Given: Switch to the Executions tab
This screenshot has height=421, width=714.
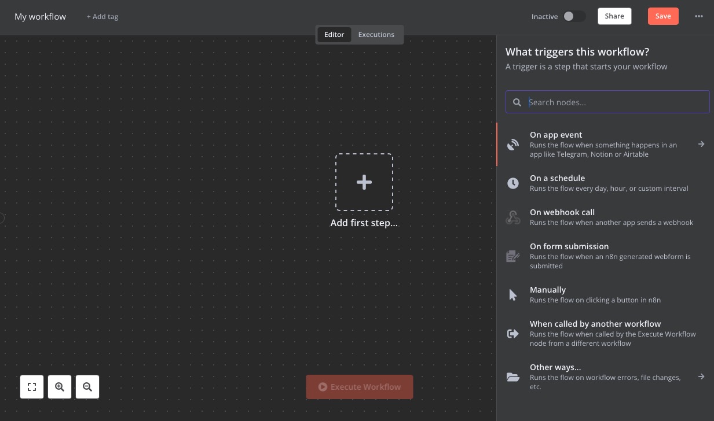Looking at the screenshot, I should tap(376, 34).
